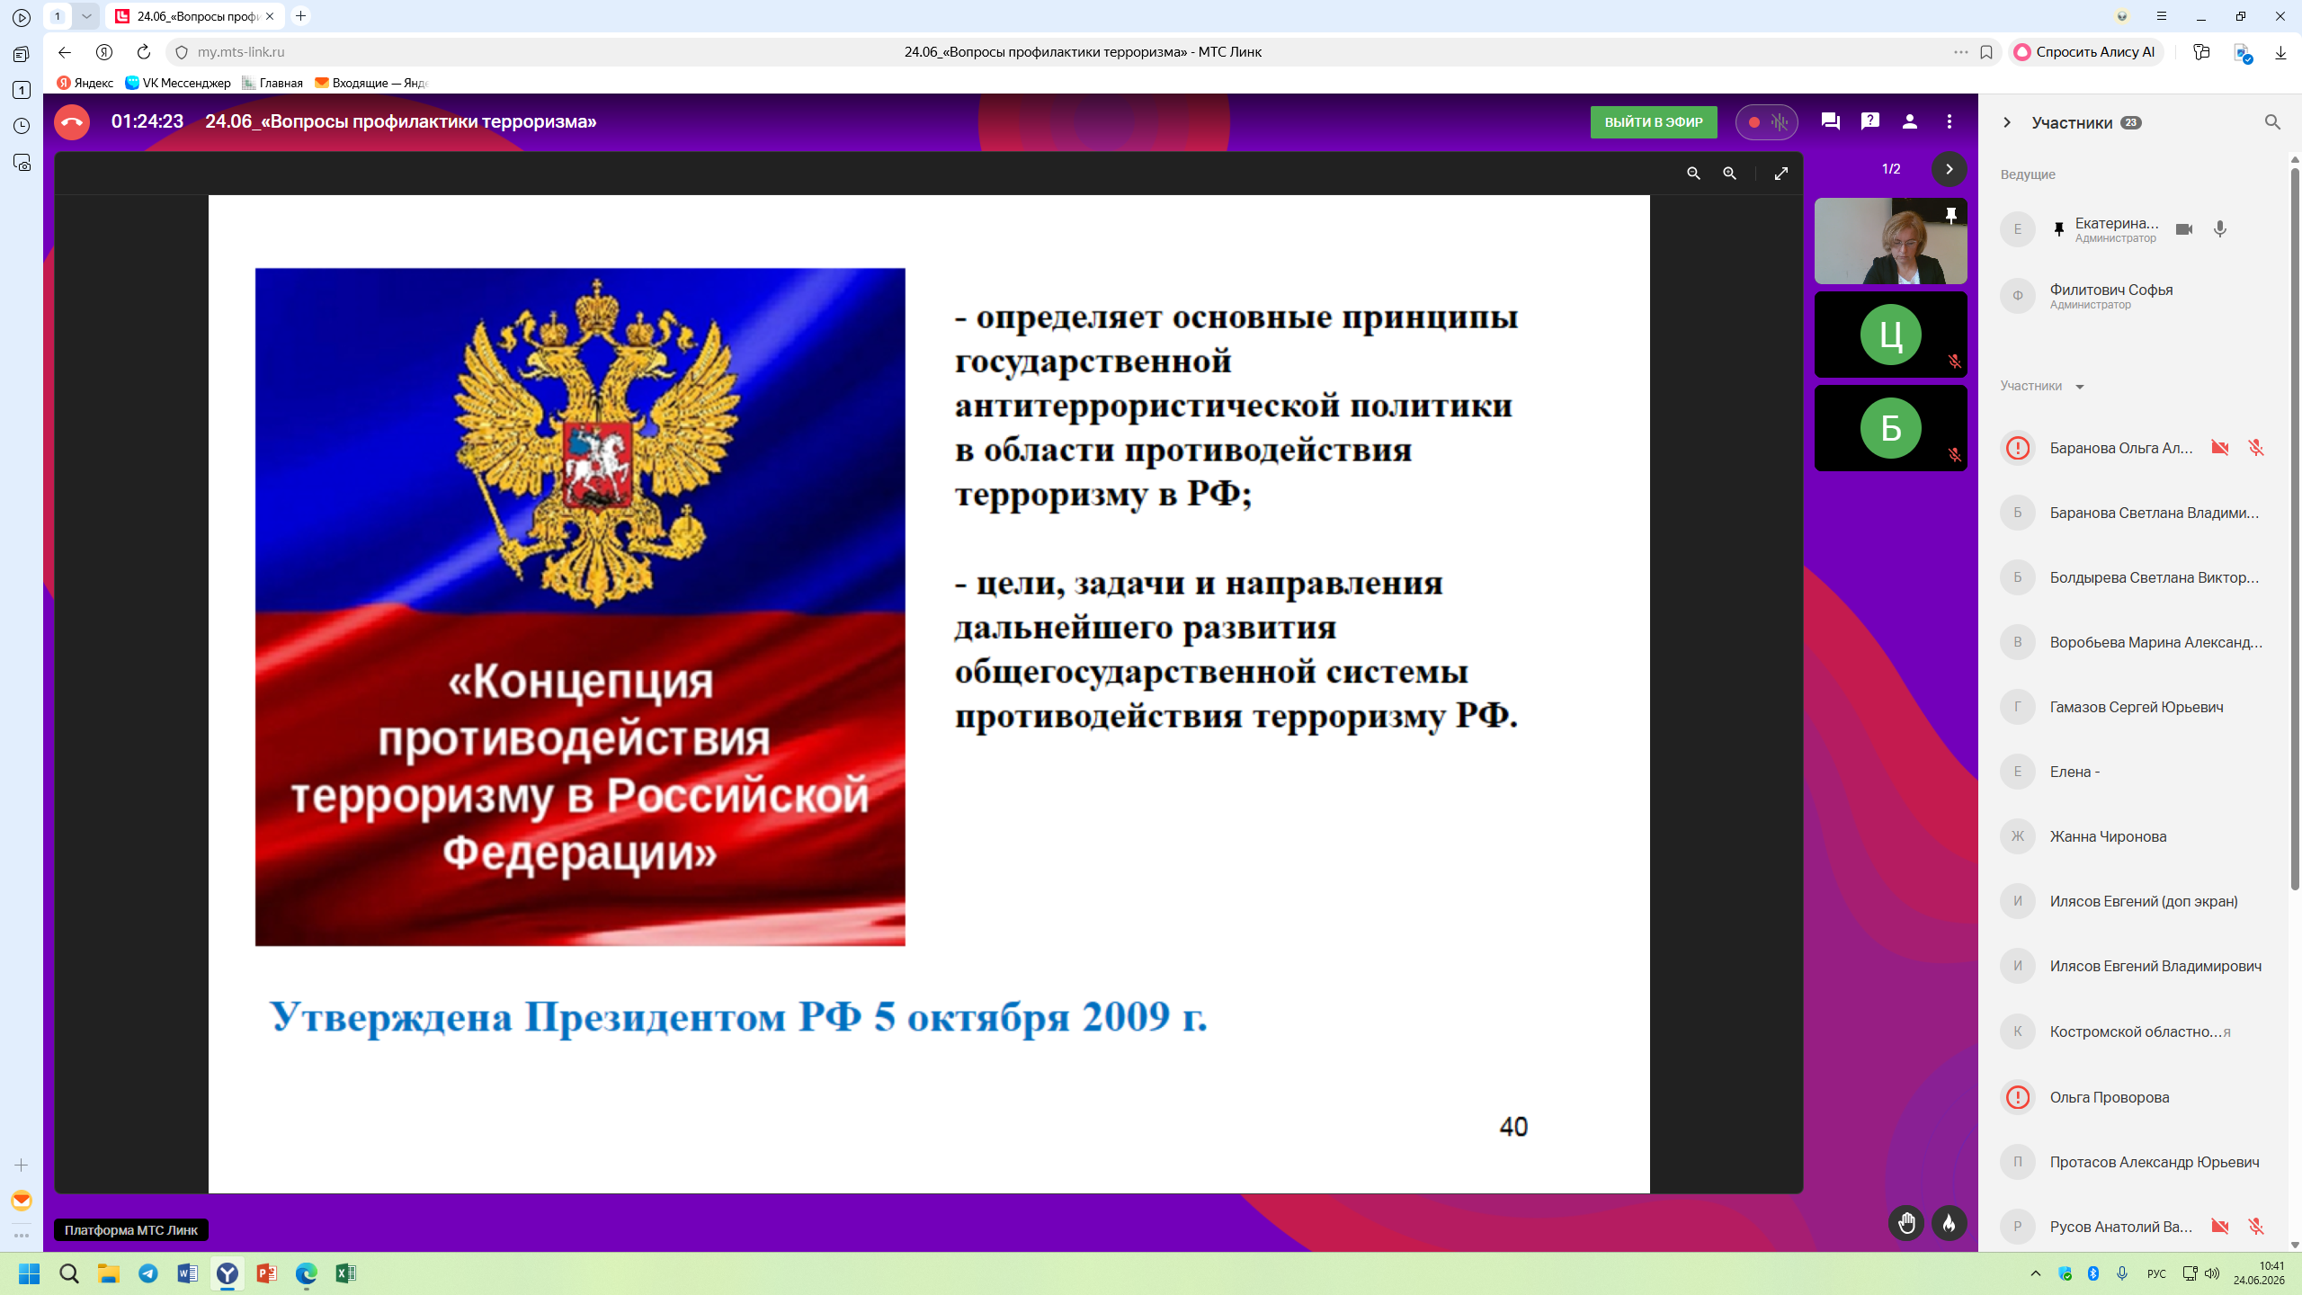Open browser downloads icon

(x=2280, y=52)
